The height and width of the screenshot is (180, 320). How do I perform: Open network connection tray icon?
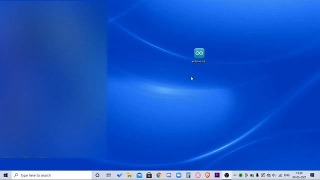280,175
